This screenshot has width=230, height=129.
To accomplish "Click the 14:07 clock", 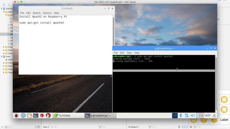I will pos(207,115).
